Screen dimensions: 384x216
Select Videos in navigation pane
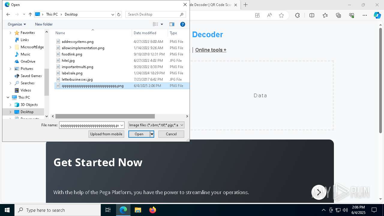point(26,90)
